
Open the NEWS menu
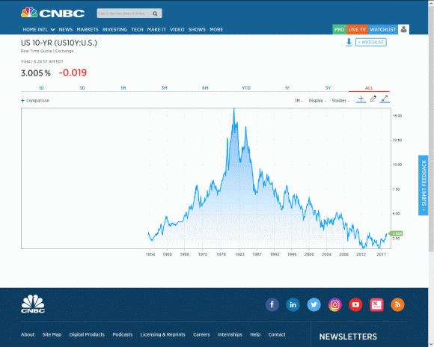pos(66,30)
